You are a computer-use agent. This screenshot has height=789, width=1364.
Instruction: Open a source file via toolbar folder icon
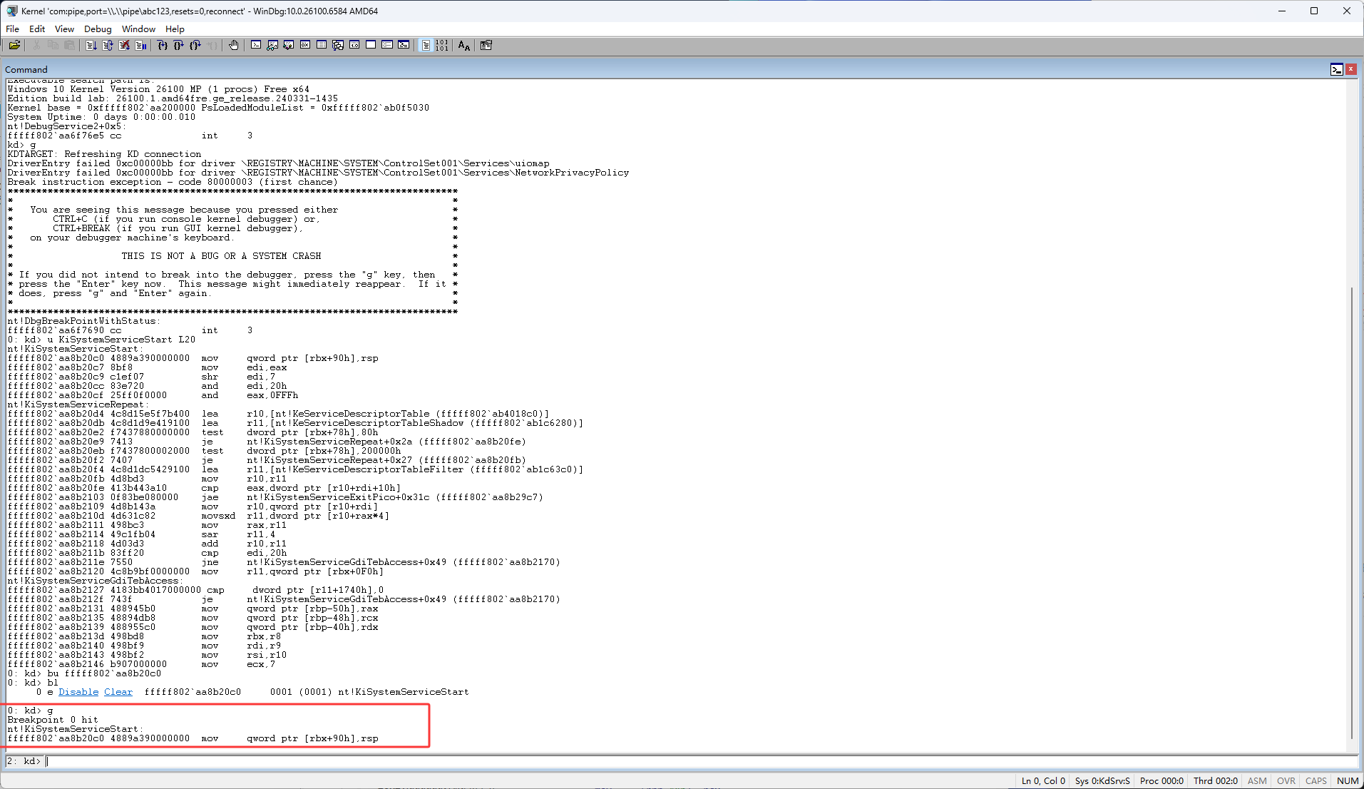pos(14,46)
